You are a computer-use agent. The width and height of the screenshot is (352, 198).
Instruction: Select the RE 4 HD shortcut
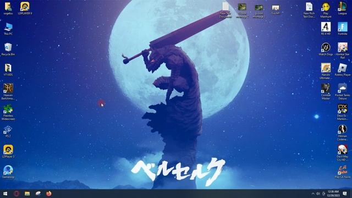(326, 29)
